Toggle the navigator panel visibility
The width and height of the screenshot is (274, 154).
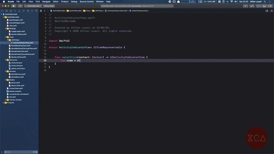coord(259,6)
